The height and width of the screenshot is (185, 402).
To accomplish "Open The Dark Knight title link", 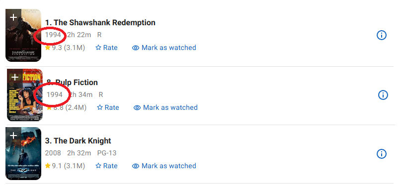I will coord(78,141).
